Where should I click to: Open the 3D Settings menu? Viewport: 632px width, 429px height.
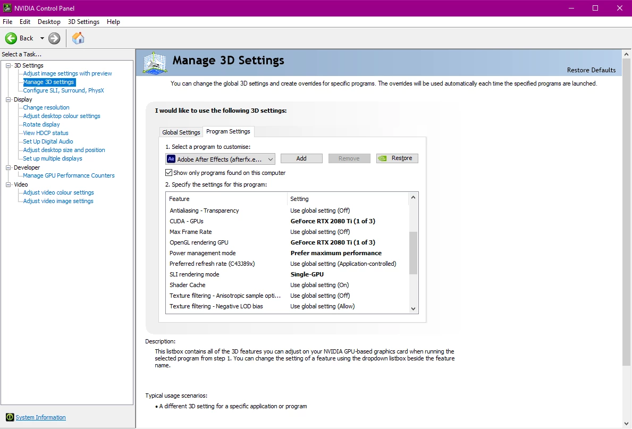coord(83,22)
